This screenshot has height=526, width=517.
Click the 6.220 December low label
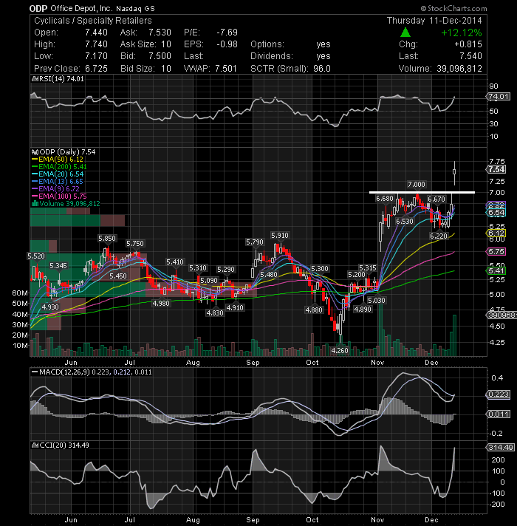(x=439, y=236)
